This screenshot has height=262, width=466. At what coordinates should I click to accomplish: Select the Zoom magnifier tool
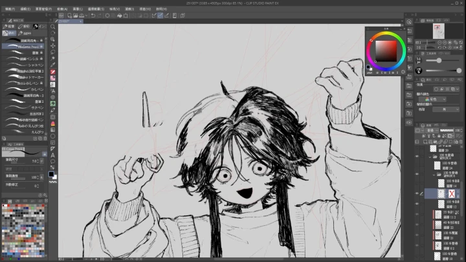tap(53, 26)
